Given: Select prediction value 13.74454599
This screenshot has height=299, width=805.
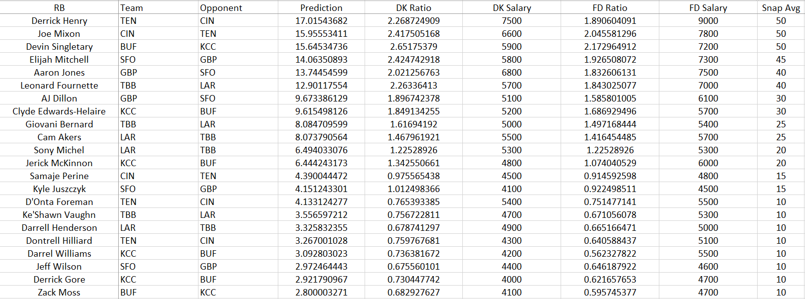Looking at the screenshot, I should coord(321,72).
